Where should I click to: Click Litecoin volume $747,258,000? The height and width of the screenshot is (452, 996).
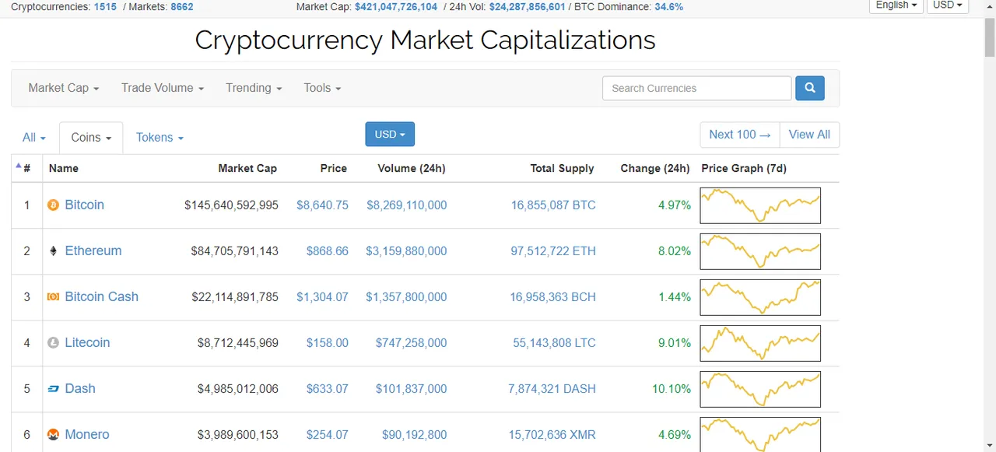click(x=411, y=343)
